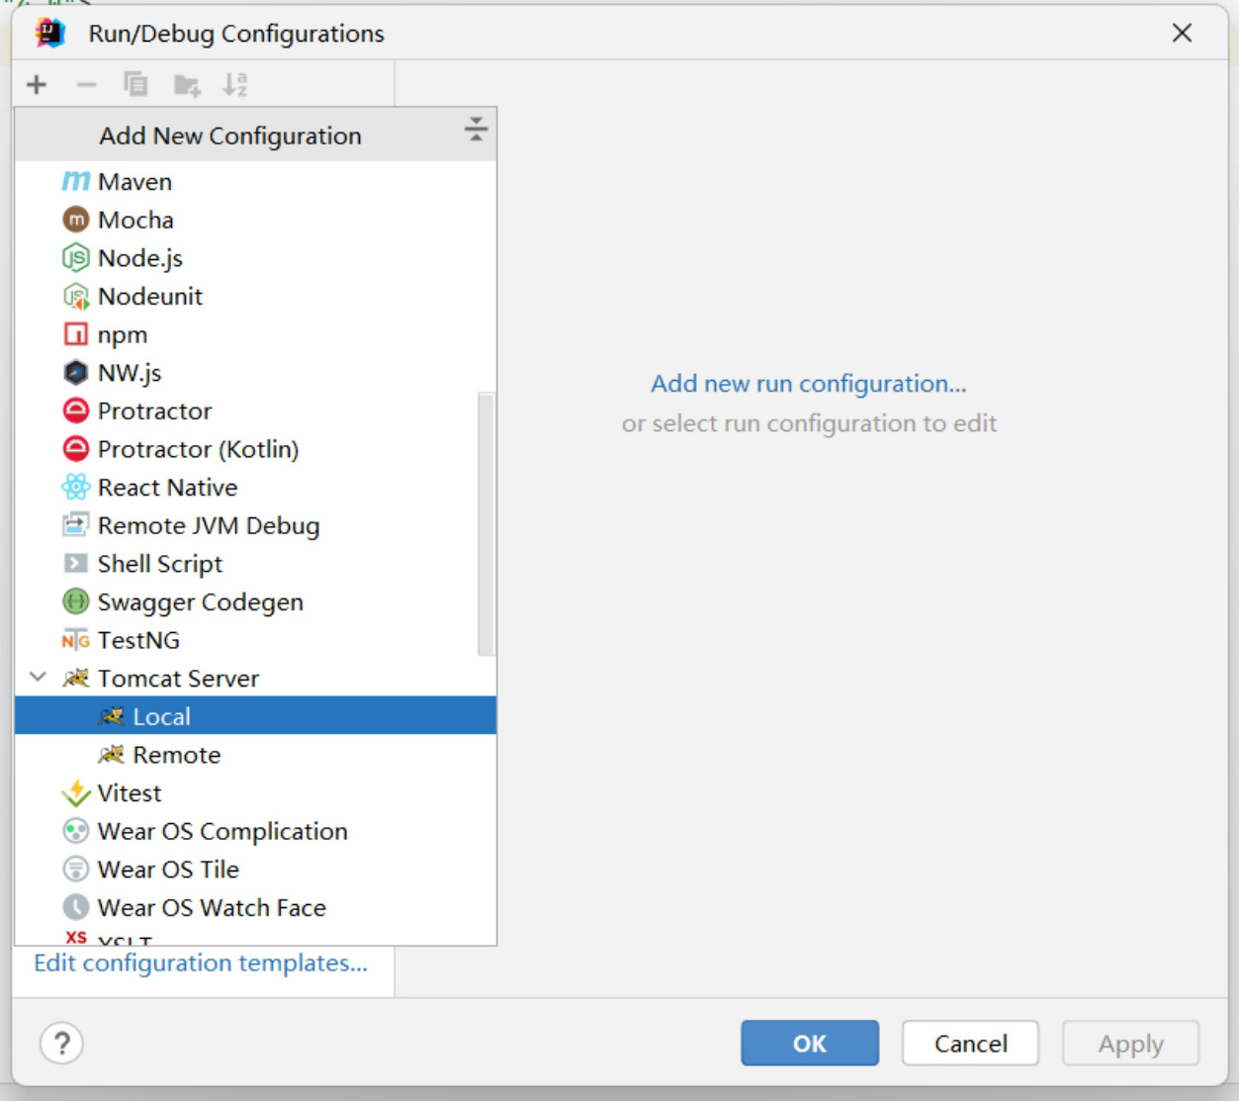This screenshot has height=1101, width=1239.
Task: Choose Shell Script configuration type
Action: pos(159,564)
